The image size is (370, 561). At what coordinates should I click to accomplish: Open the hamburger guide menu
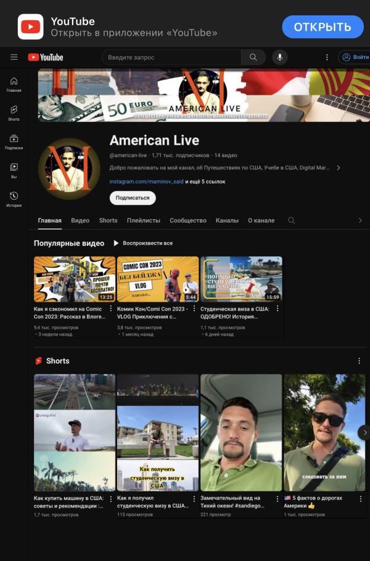(14, 57)
